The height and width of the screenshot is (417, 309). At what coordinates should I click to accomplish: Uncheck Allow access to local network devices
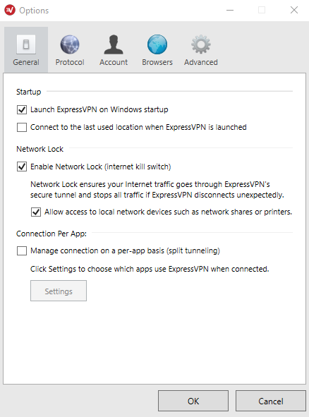[36, 212]
